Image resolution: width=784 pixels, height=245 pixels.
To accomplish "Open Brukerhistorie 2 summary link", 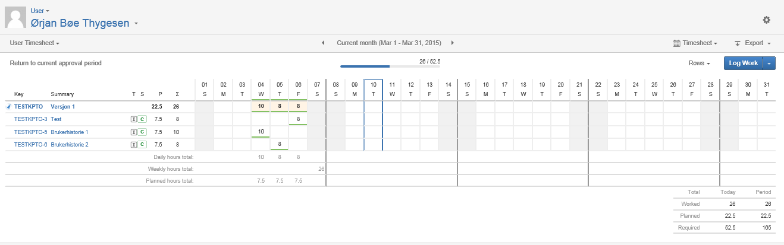I will (x=70, y=145).
